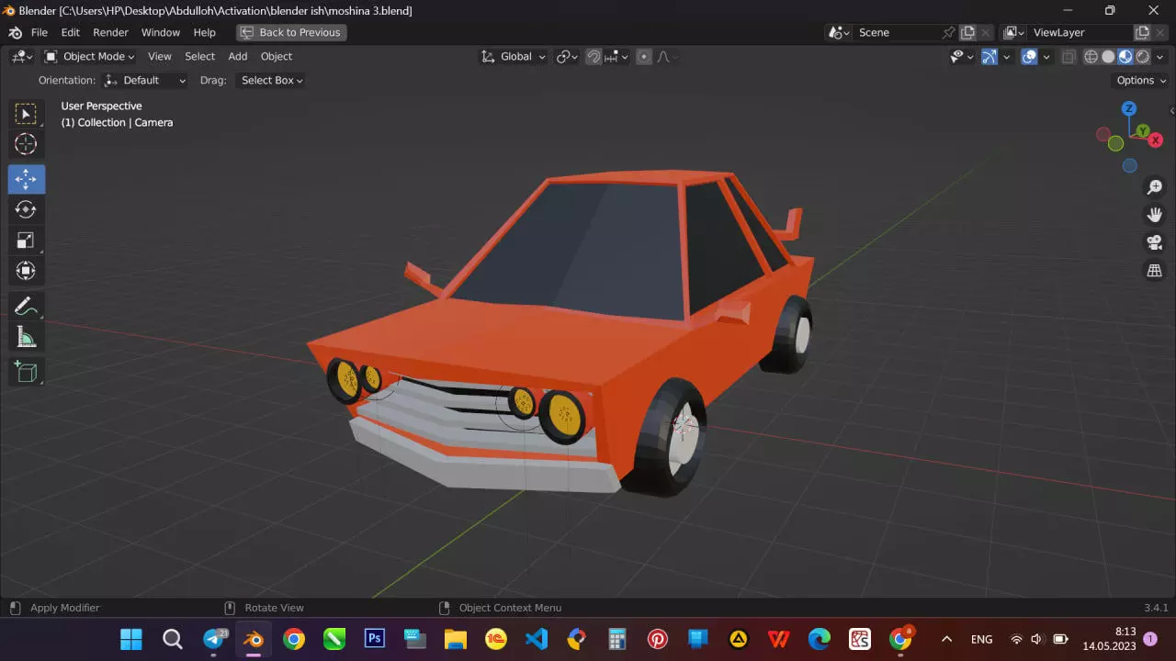Toggle X-ray mode
Image resolution: width=1176 pixels, height=661 pixels.
[1069, 56]
